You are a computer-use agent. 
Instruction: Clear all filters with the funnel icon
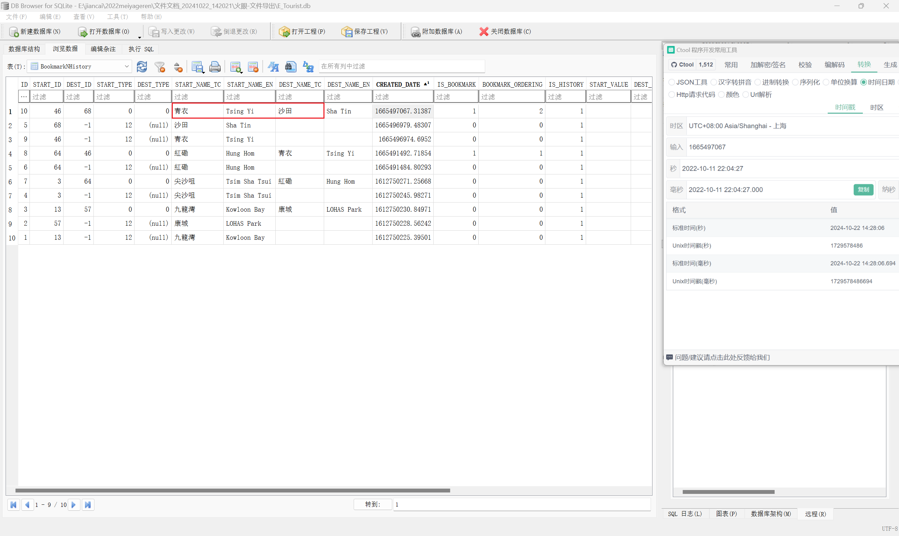click(x=160, y=66)
